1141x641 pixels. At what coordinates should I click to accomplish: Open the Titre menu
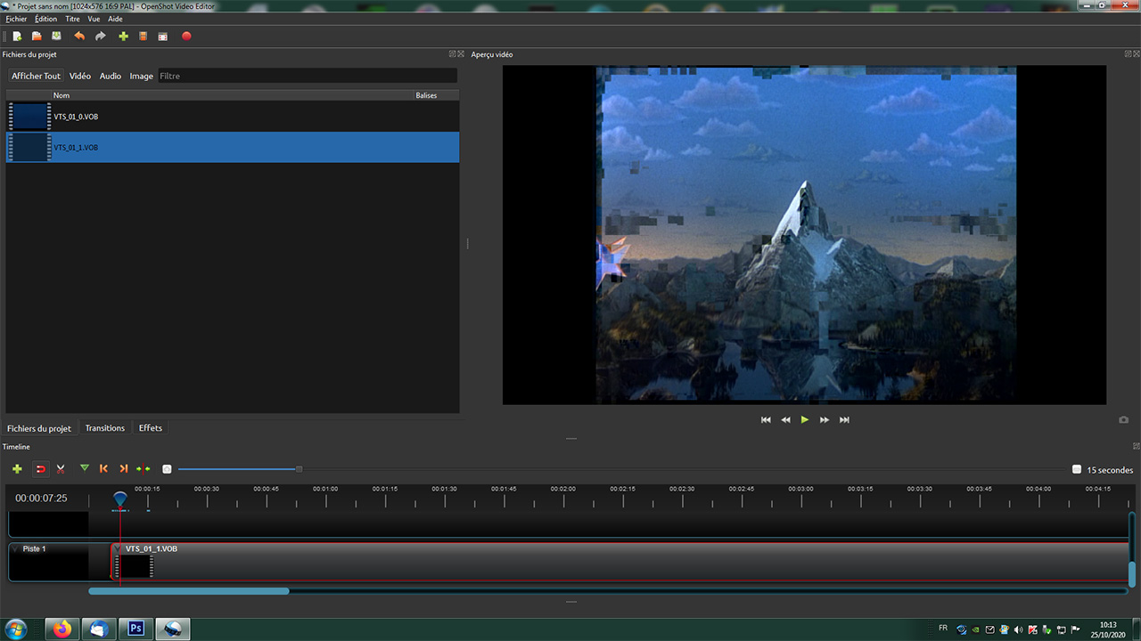72,19
